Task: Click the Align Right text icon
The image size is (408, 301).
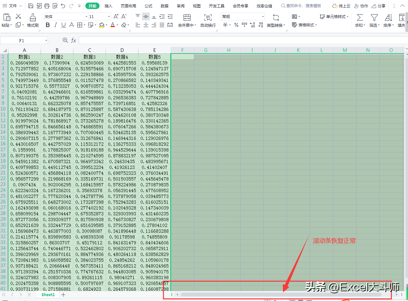Action: click(154, 25)
